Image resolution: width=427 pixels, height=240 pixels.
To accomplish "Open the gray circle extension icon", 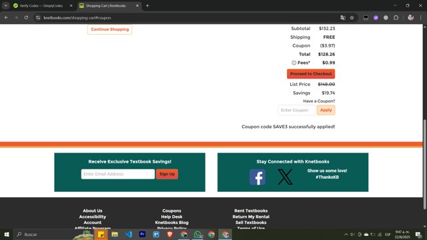I will tap(386, 18).
